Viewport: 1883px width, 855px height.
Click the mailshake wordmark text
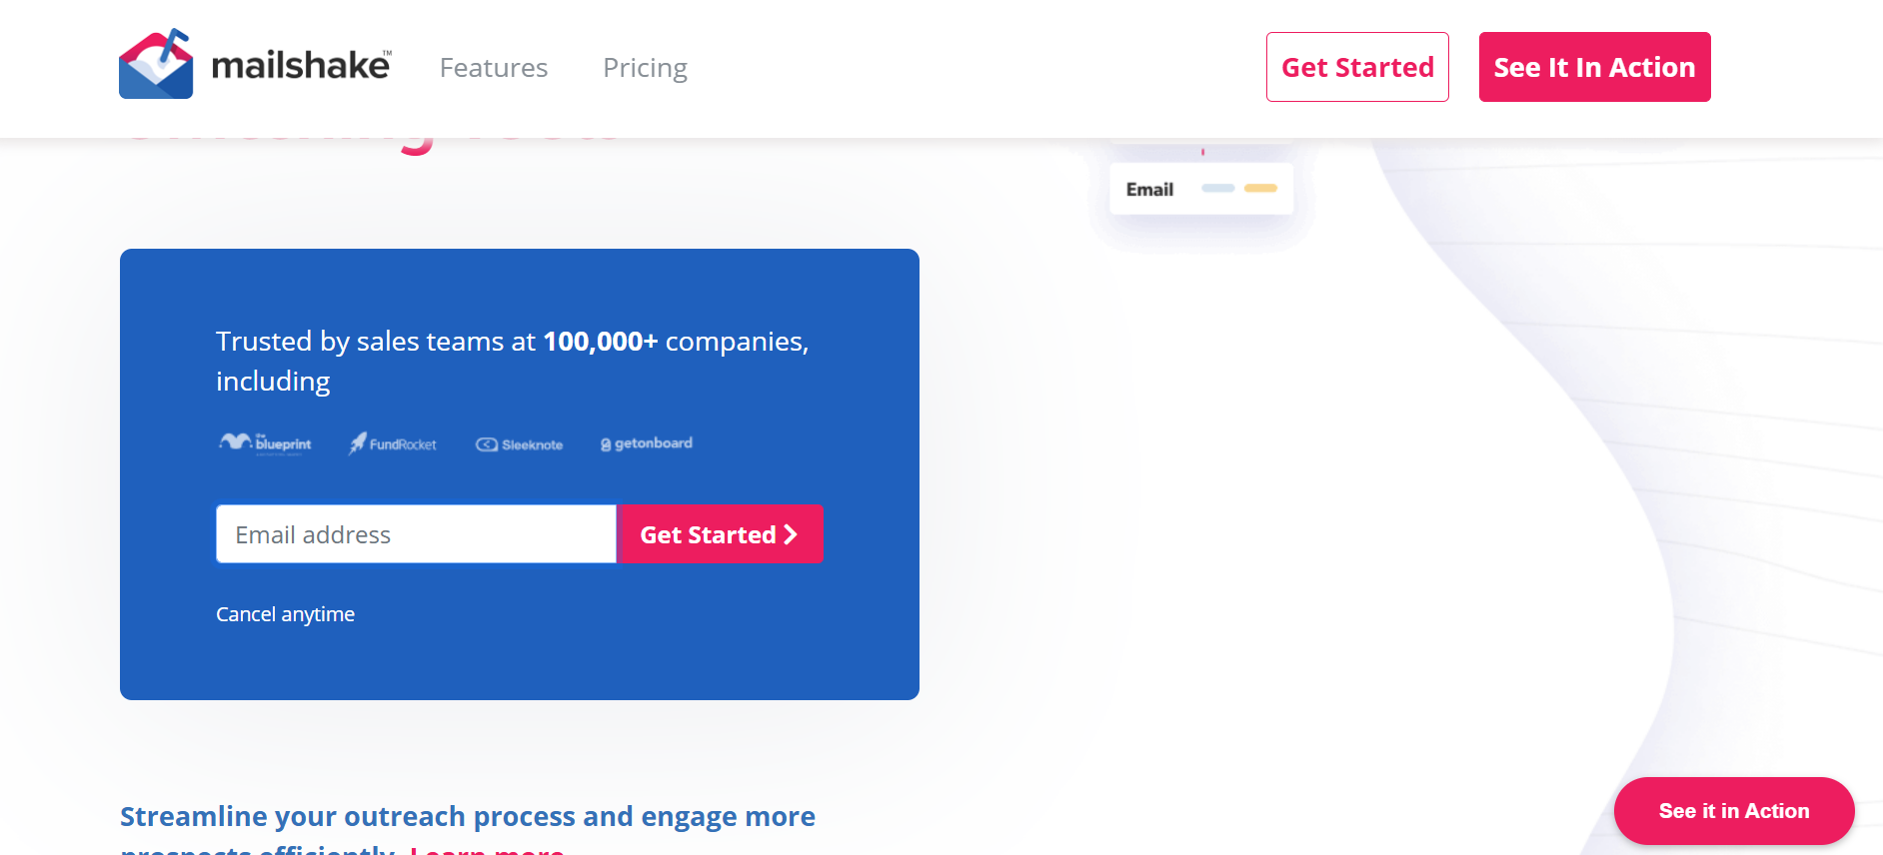click(301, 66)
